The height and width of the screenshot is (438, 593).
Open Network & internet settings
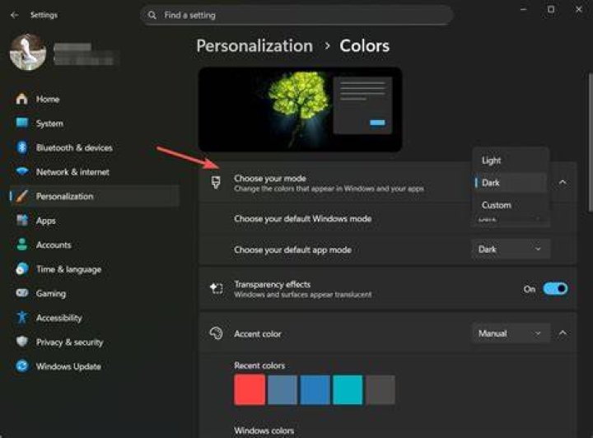95,171
